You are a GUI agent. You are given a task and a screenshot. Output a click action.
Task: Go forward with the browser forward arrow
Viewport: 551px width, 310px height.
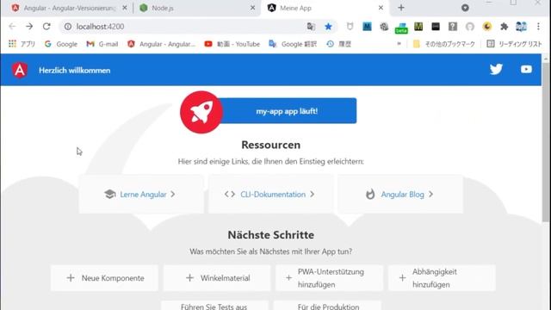[x=29, y=27]
